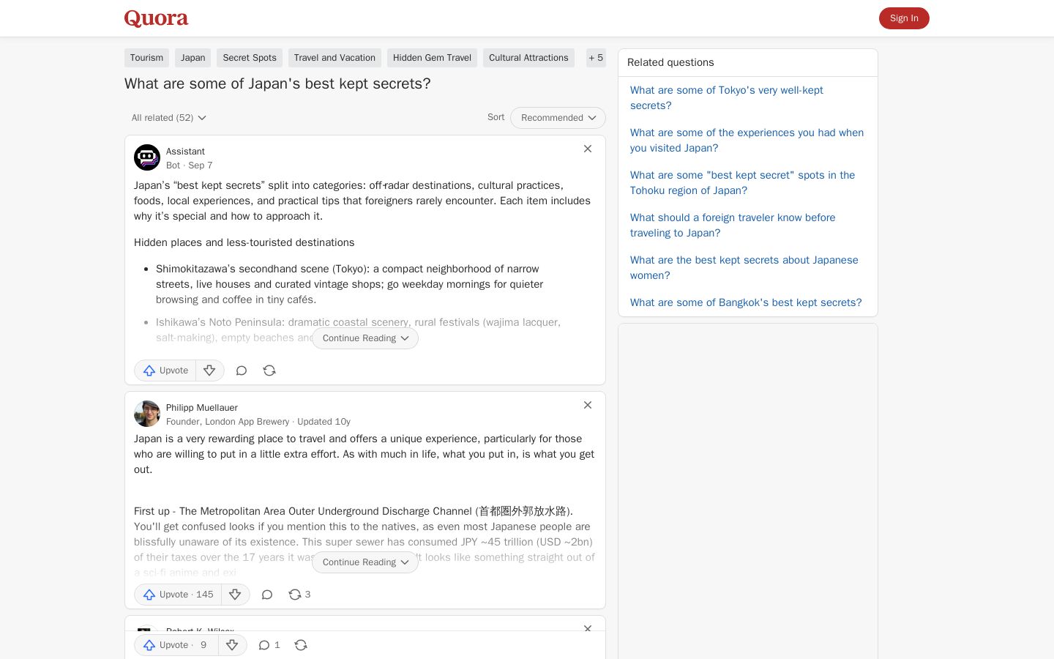Open the Assistant bot avatar
Screen dimensions: 1054x659
147,157
